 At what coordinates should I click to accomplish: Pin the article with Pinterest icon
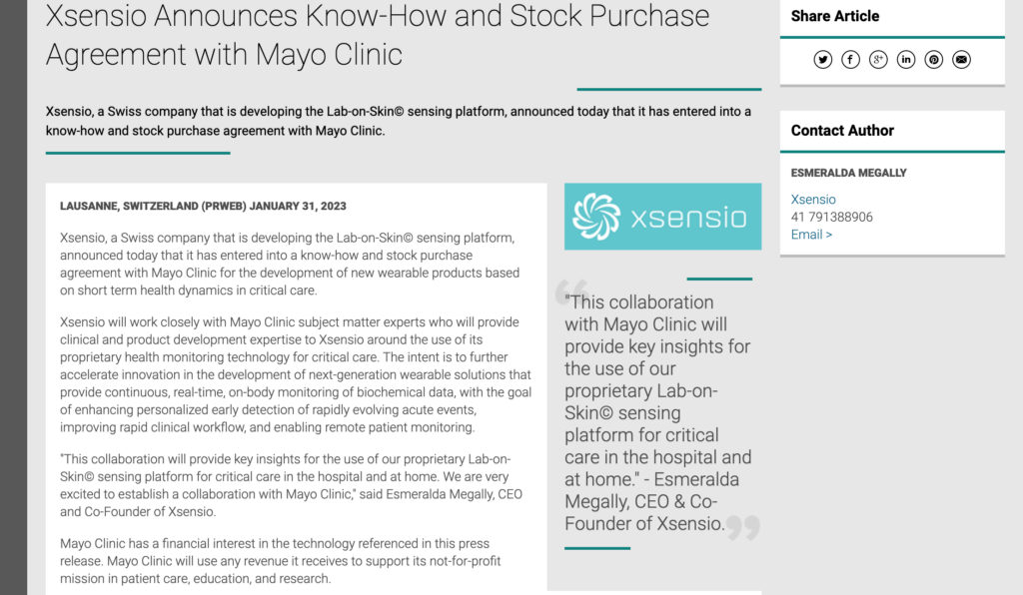click(x=934, y=60)
